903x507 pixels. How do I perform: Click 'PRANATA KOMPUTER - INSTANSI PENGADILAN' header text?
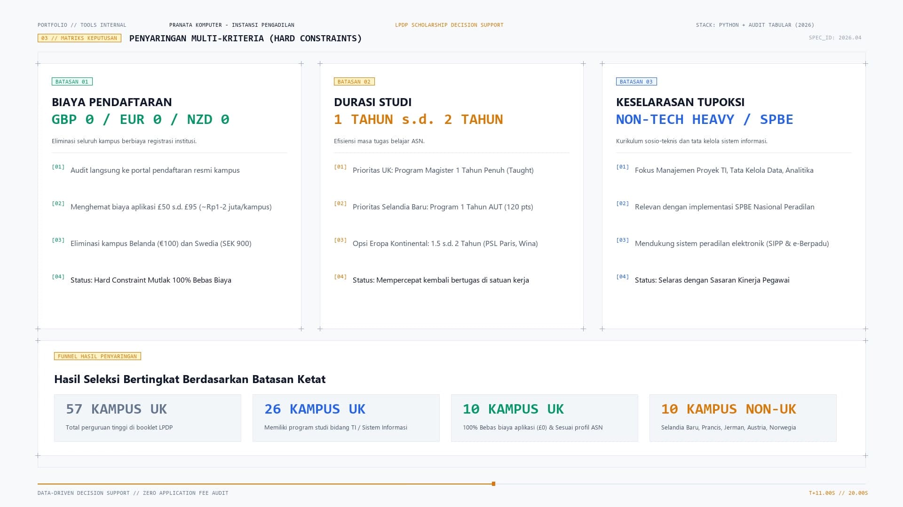click(232, 25)
